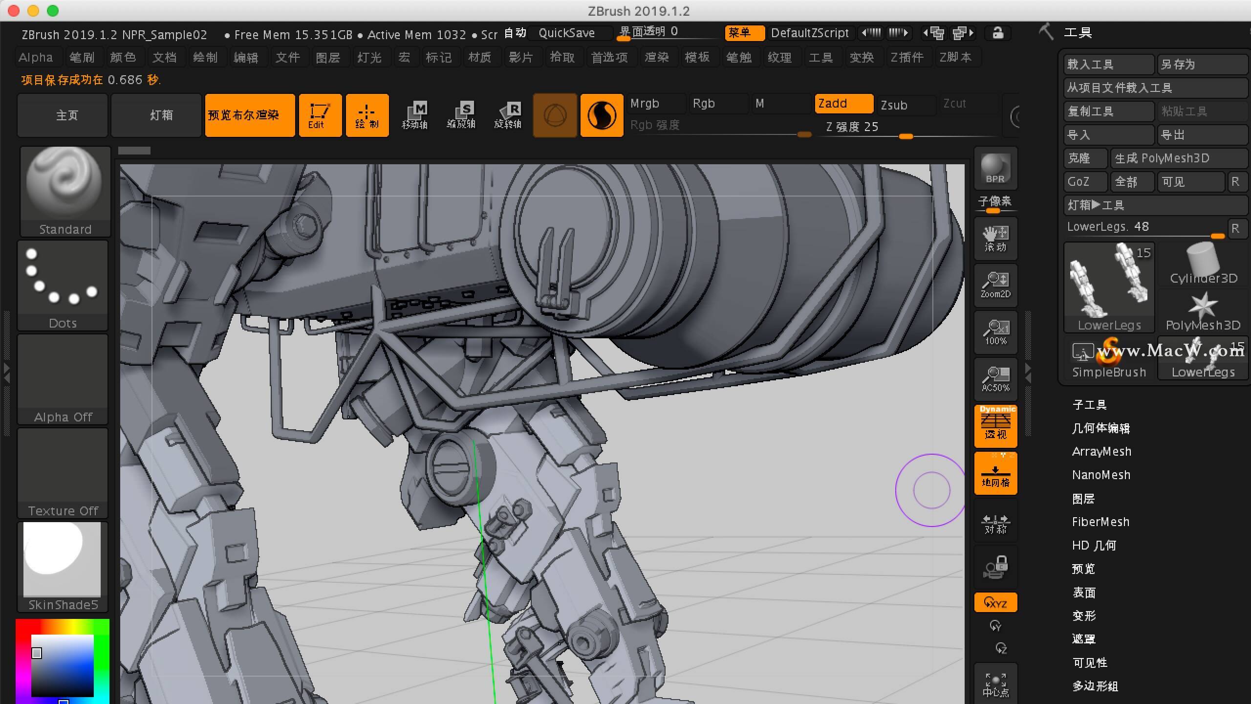Enable Rgb paint mode
The image size is (1251, 704).
tap(718, 104)
